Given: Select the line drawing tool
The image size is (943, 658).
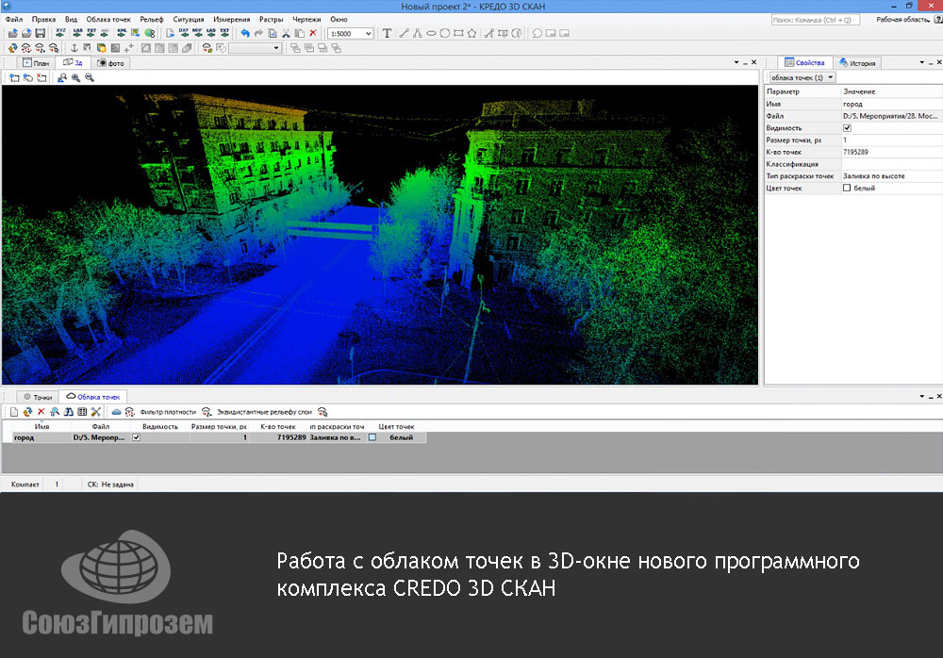Looking at the screenshot, I should coord(404,33).
